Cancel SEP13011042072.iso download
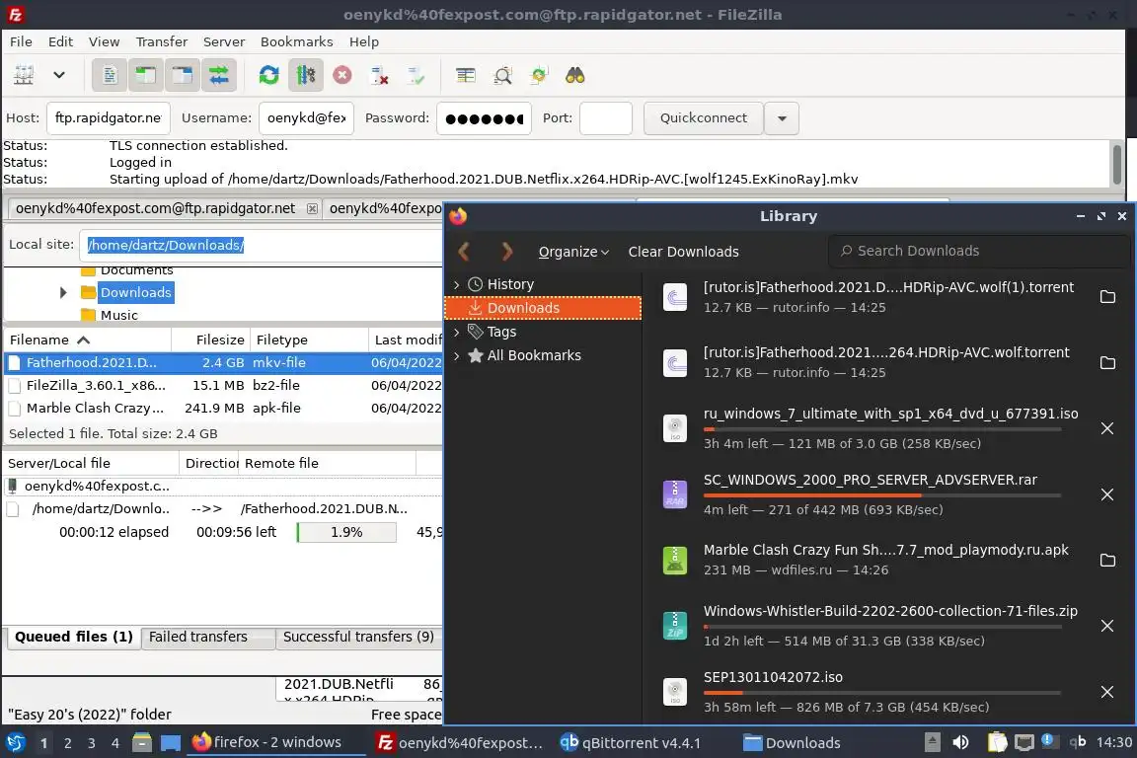The width and height of the screenshot is (1137, 758). pyautogui.click(x=1106, y=692)
